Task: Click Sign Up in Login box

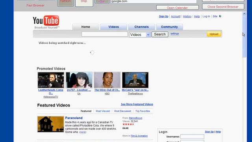Action: click(209, 132)
